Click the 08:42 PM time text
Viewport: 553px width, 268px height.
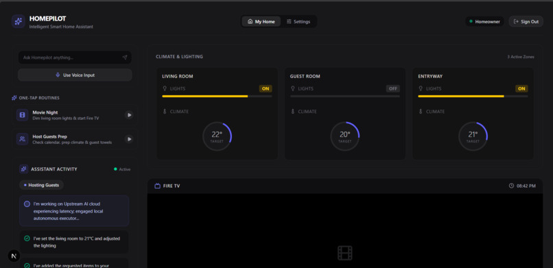point(526,186)
